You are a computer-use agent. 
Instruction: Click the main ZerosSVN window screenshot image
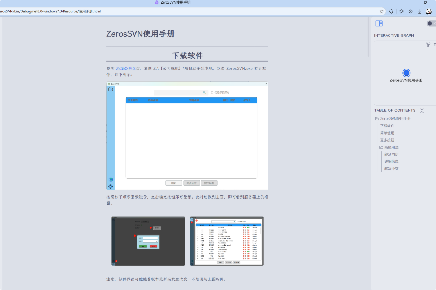pos(187,136)
